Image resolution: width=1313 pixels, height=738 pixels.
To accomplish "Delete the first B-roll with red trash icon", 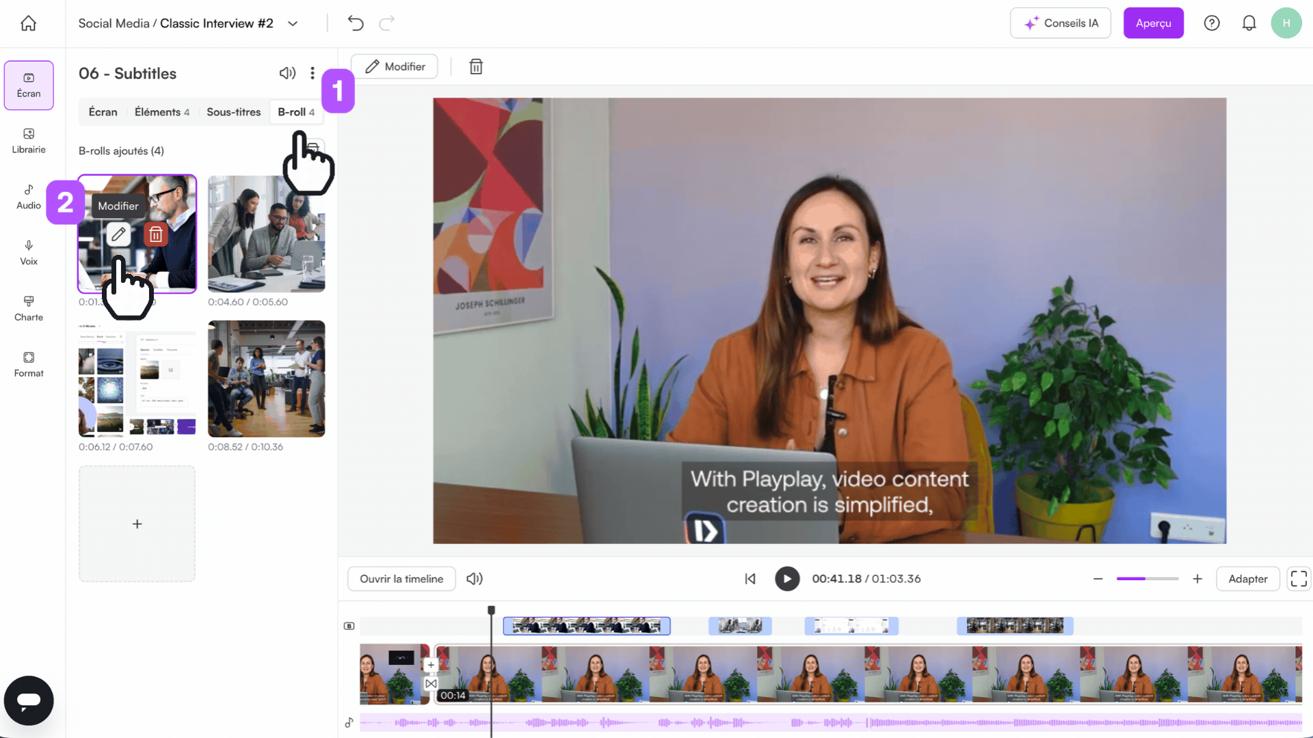I will [156, 234].
